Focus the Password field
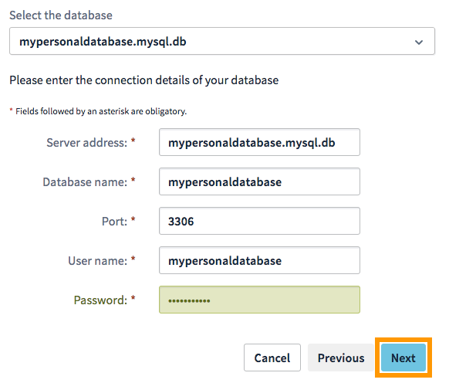449x383 pixels. (259, 300)
